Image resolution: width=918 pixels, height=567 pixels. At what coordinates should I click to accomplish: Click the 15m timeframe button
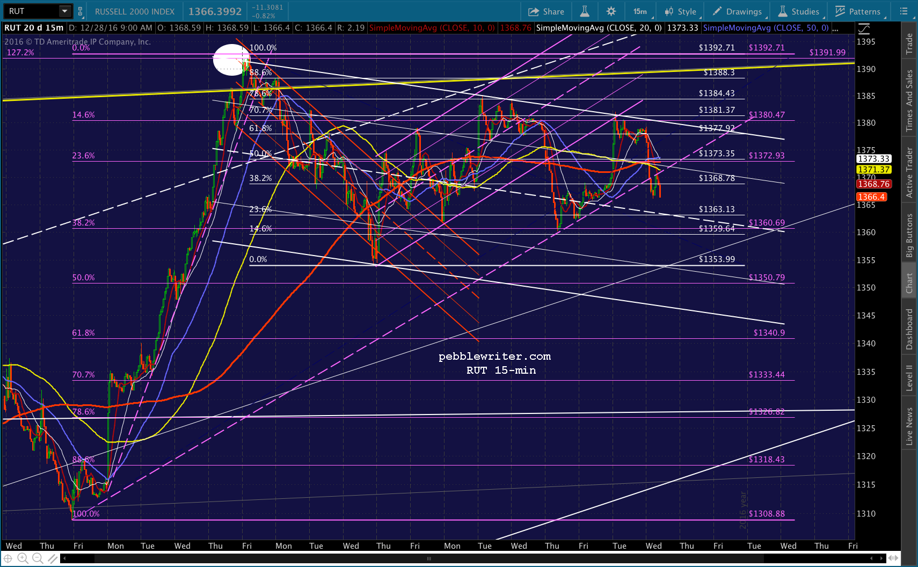[x=640, y=11]
